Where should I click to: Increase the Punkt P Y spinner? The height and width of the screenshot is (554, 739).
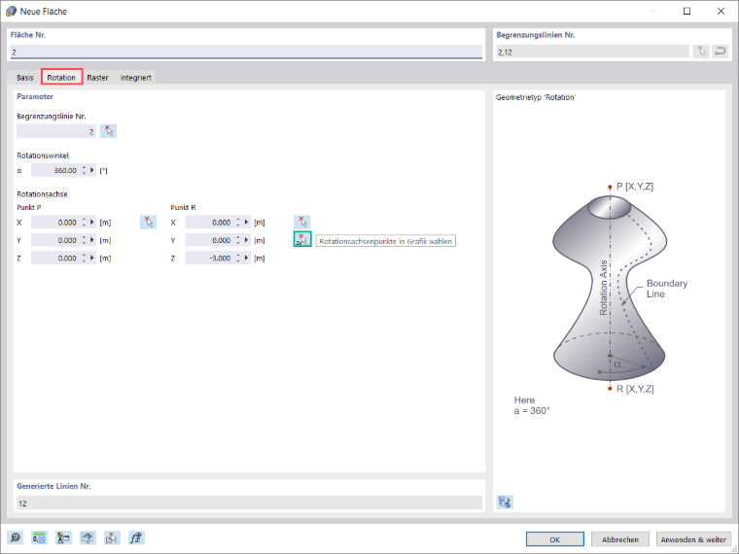(84, 237)
